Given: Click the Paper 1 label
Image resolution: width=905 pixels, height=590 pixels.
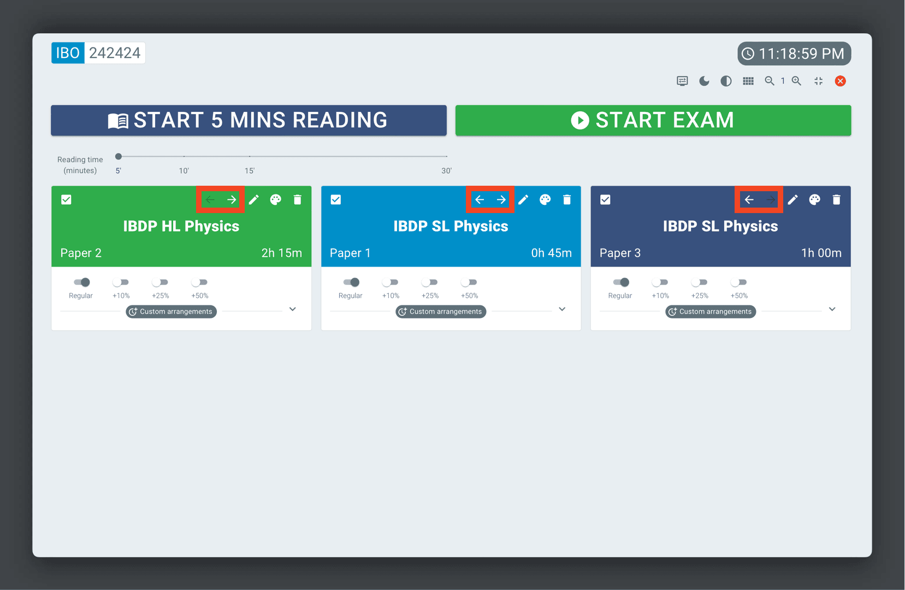Looking at the screenshot, I should click(350, 253).
